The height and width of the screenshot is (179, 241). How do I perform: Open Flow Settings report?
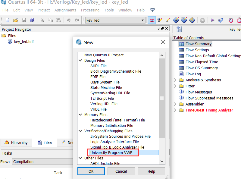click(197, 50)
